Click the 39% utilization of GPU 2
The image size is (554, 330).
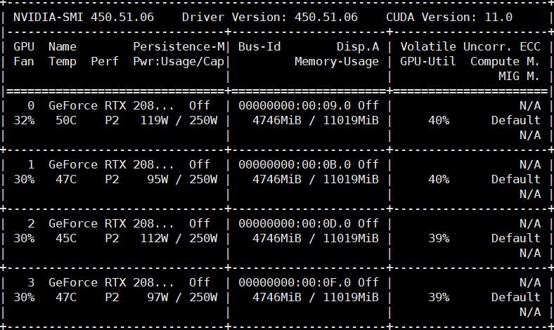click(x=439, y=238)
